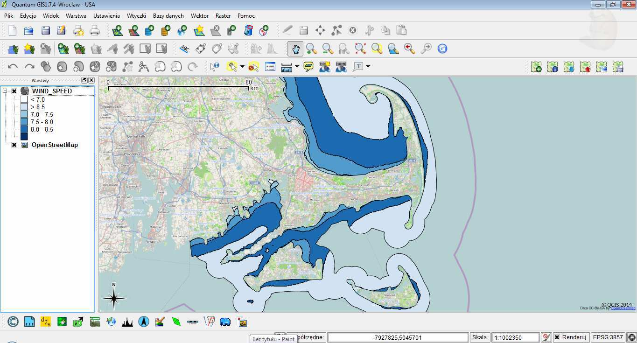The width and height of the screenshot is (637, 343).
Task: Open the measure tool dropdown arrow
Action: (x=297, y=67)
